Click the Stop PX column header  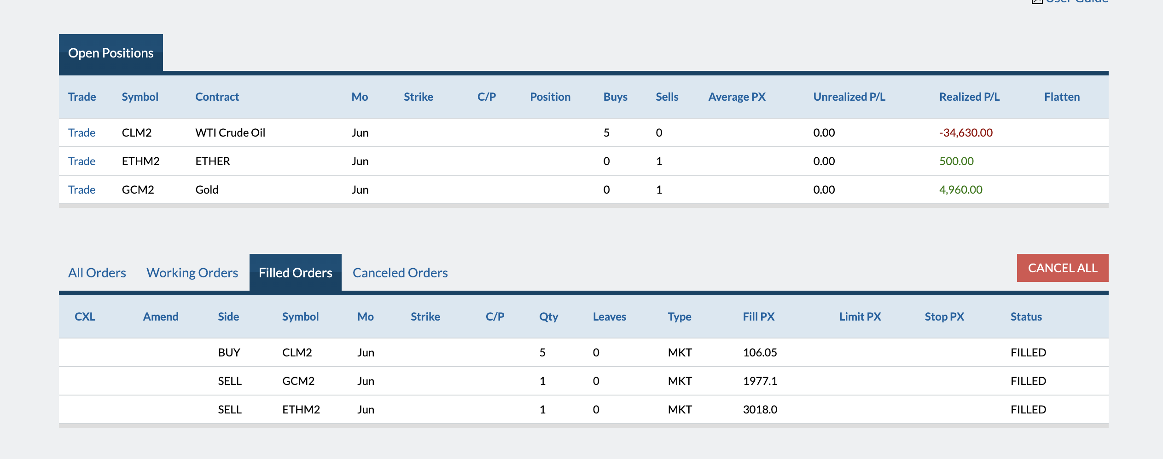click(x=944, y=316)
